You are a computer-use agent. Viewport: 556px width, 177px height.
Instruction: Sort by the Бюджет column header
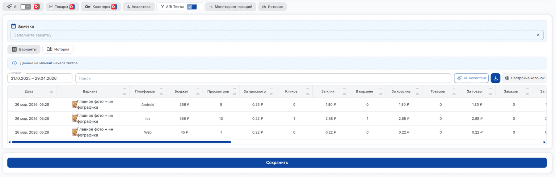(x=181, y=92)
